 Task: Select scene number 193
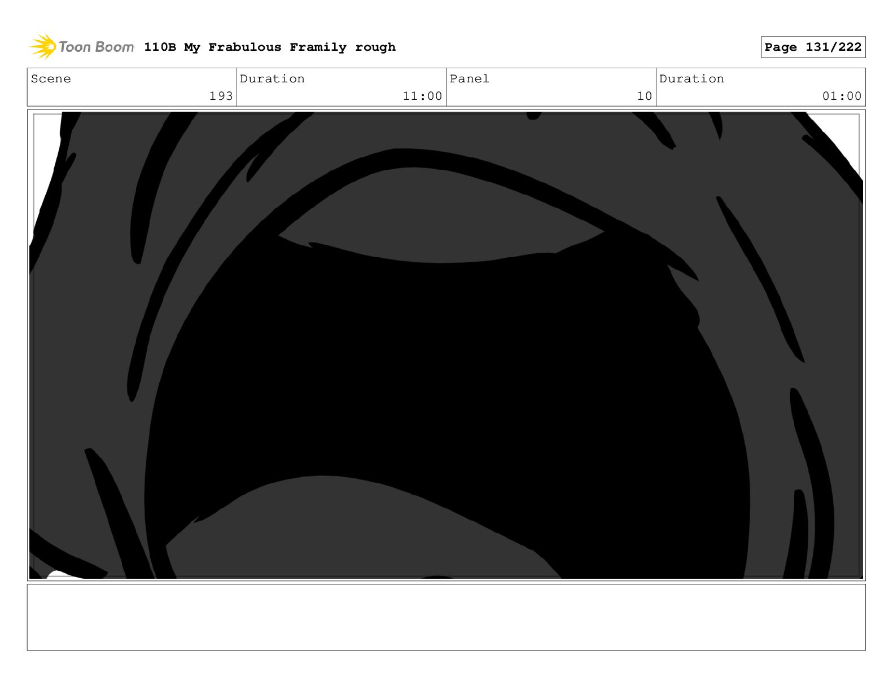coord(221,96)
